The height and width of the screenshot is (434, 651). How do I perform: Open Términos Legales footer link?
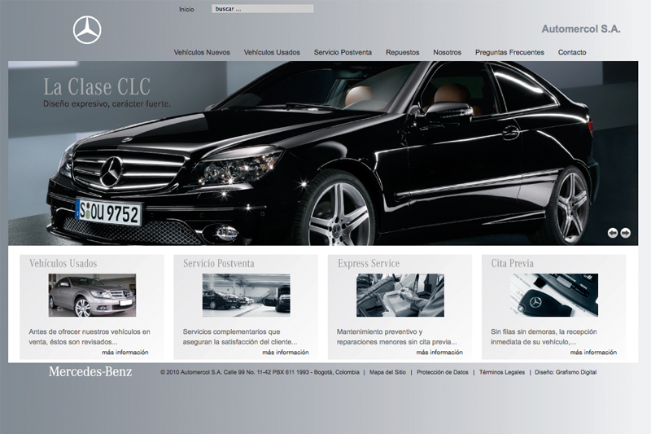point(502,372)
